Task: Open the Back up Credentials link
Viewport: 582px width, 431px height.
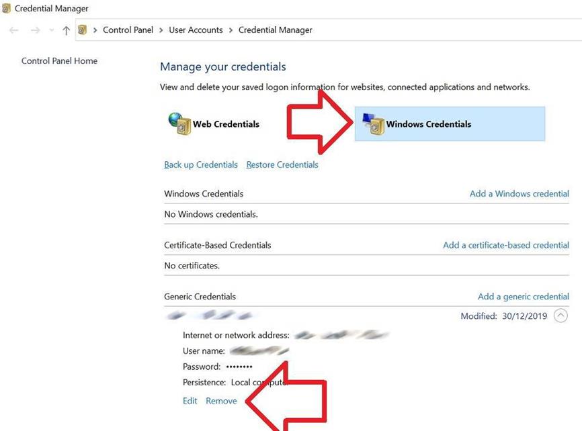Action: point(201,164)
